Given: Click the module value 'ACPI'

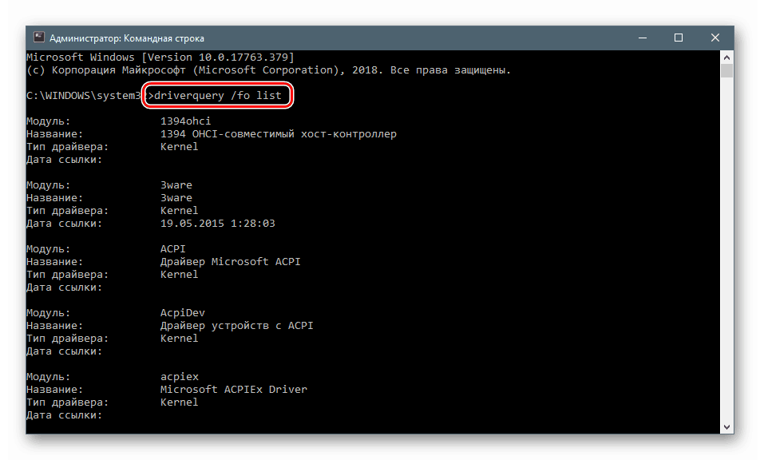Looking at the screenshot, I should click(173, 248).
